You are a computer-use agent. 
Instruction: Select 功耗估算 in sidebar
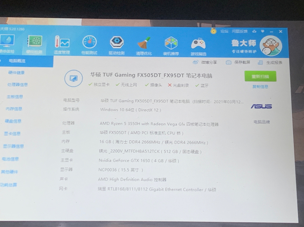pos(8,185)
